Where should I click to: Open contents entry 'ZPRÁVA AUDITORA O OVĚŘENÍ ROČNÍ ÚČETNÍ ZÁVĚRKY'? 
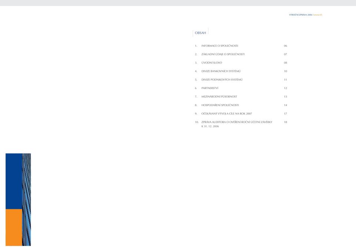pyautogui.click(x=237, y=122)
